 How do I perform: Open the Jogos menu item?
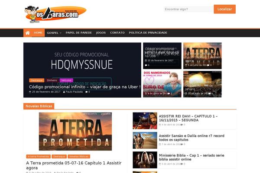tap(101, 33)
